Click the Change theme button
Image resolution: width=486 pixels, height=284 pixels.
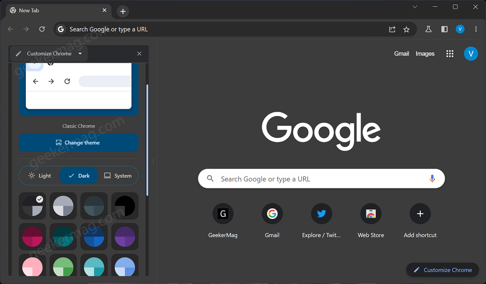[79, 142]
